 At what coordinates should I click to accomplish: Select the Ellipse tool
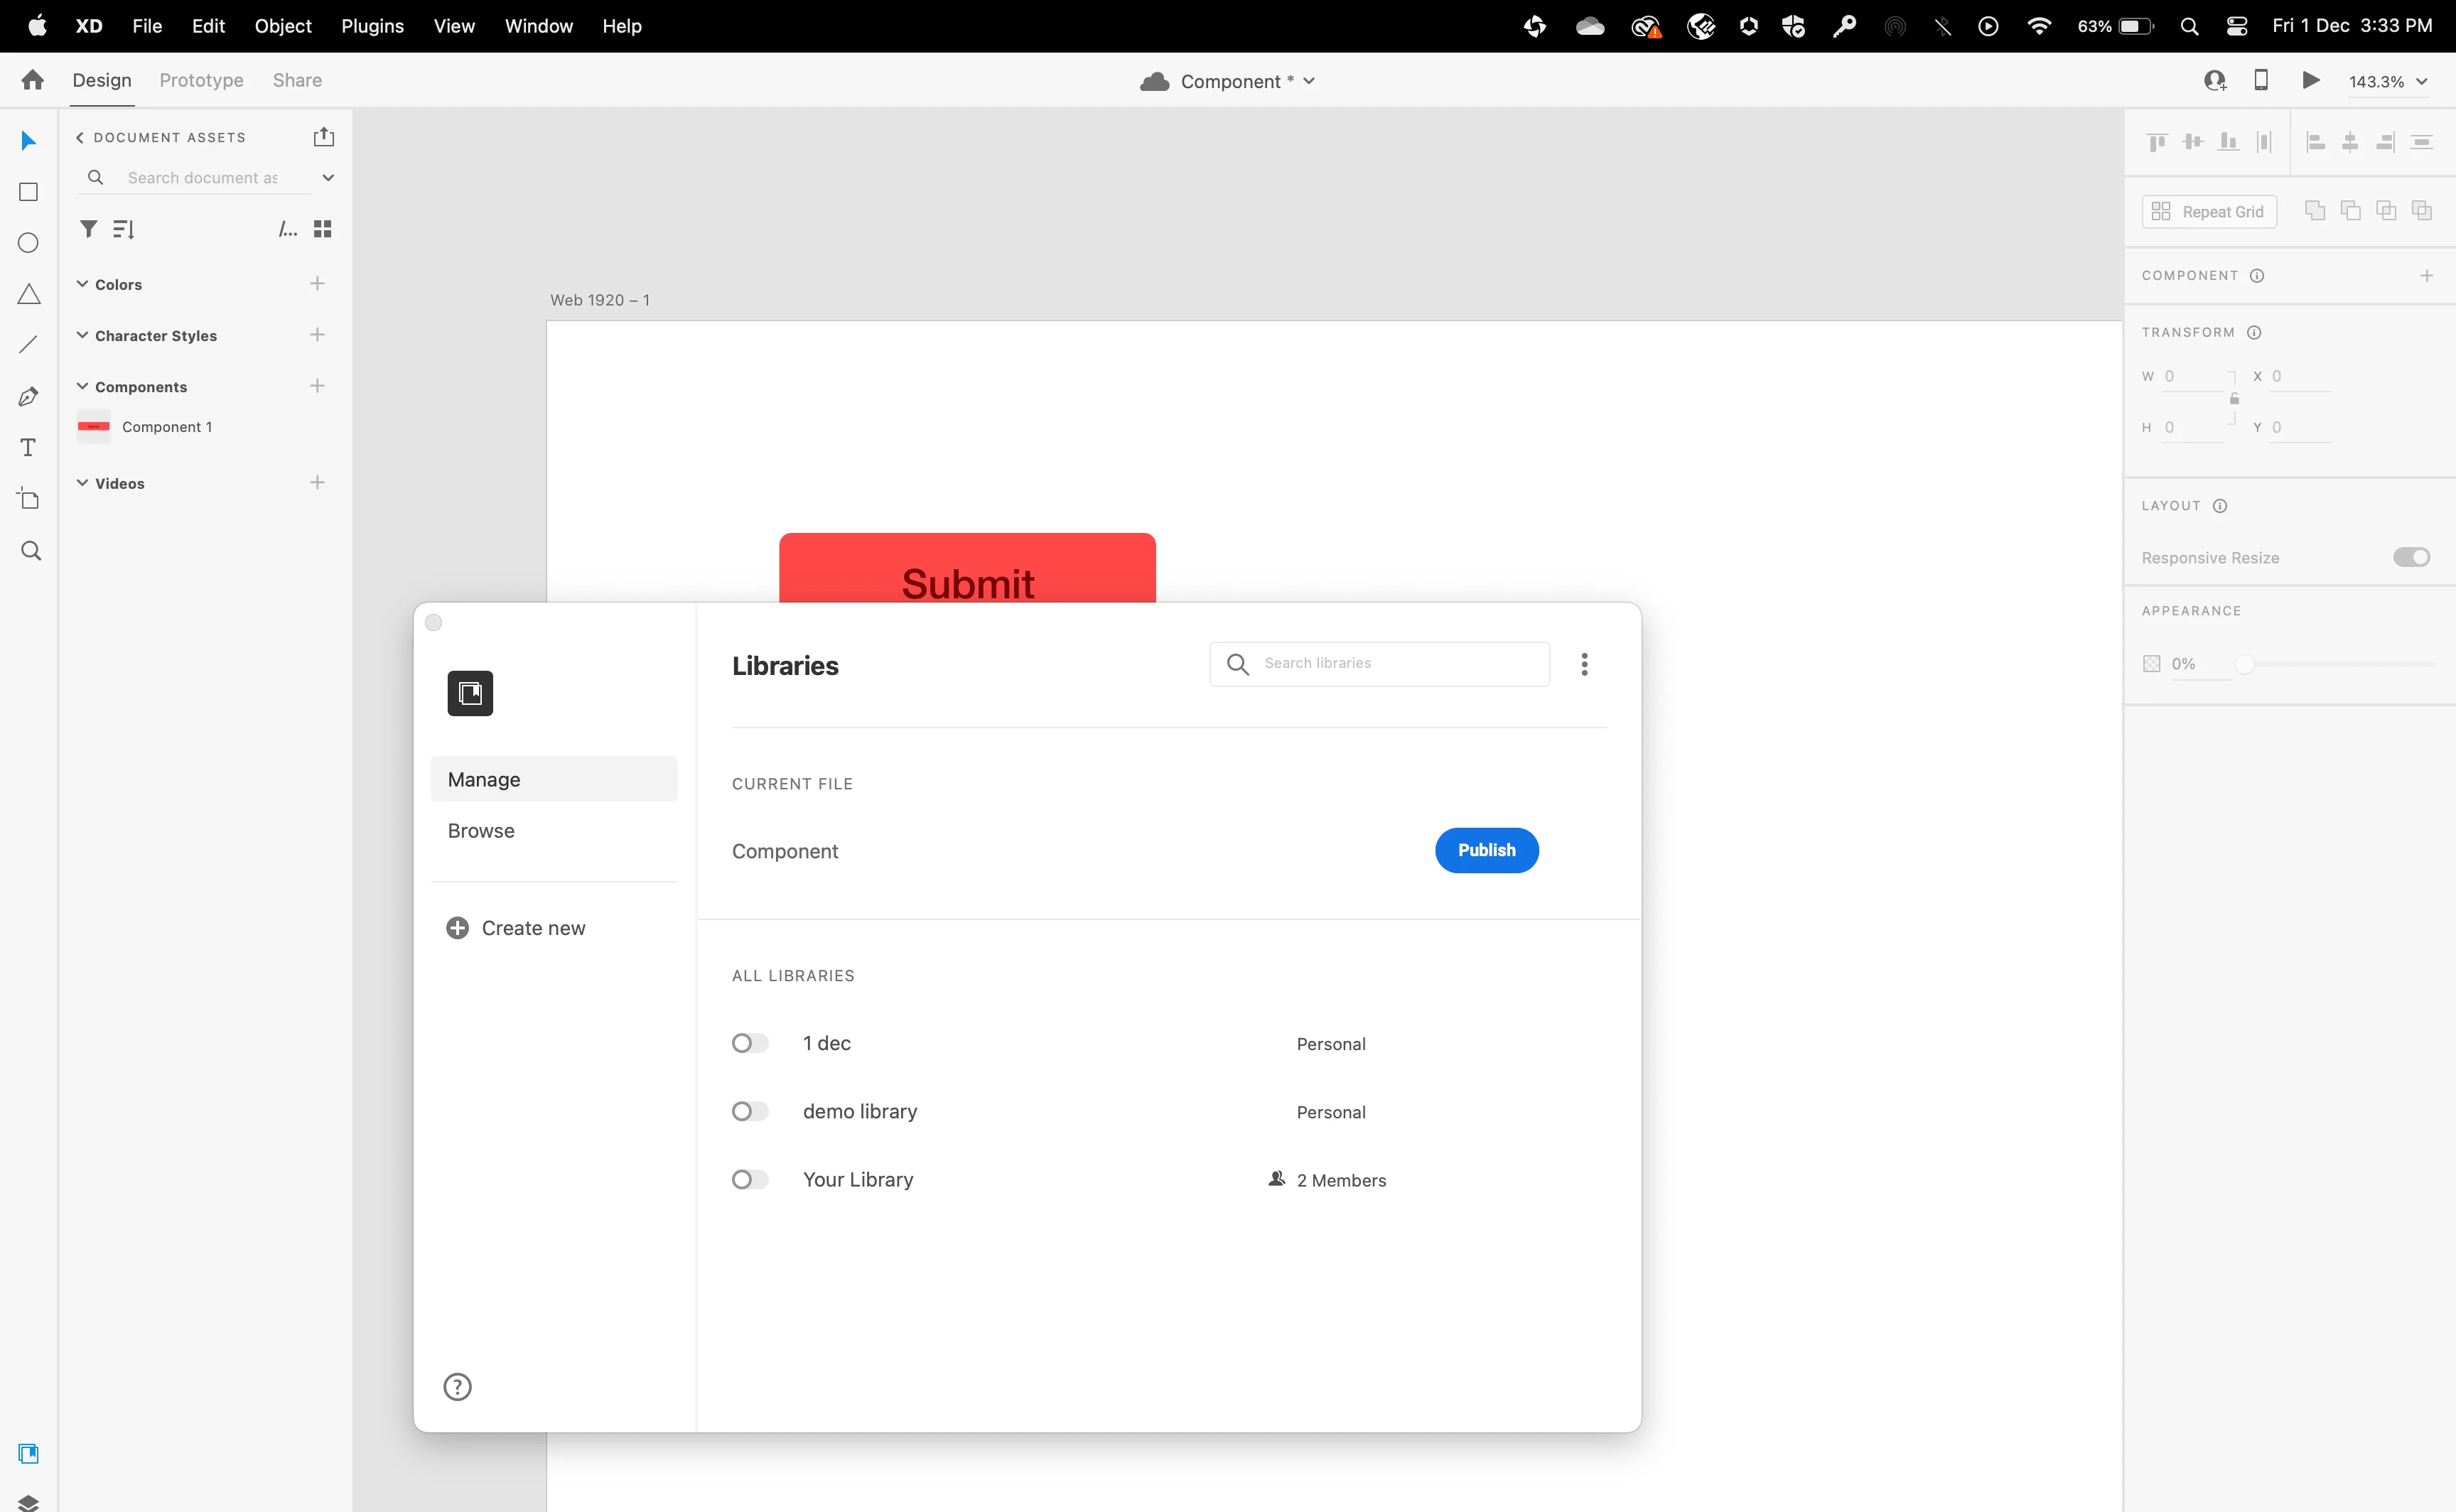tap(29, 243)
